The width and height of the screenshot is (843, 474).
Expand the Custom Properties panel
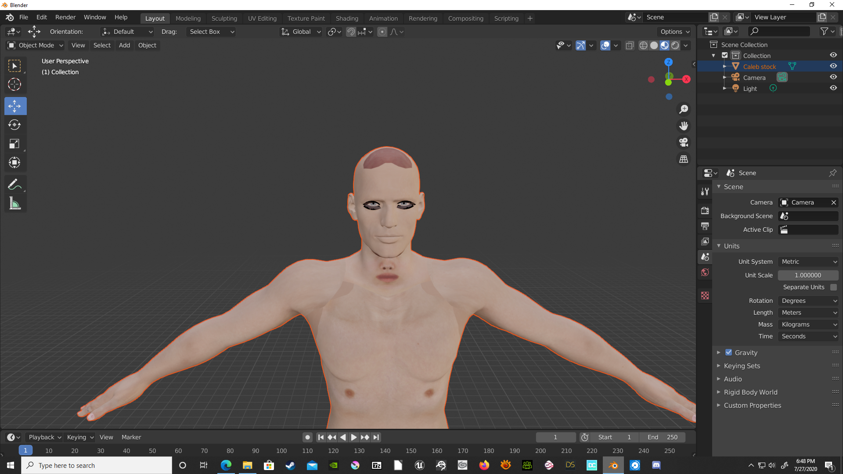[x=752, y=405]
